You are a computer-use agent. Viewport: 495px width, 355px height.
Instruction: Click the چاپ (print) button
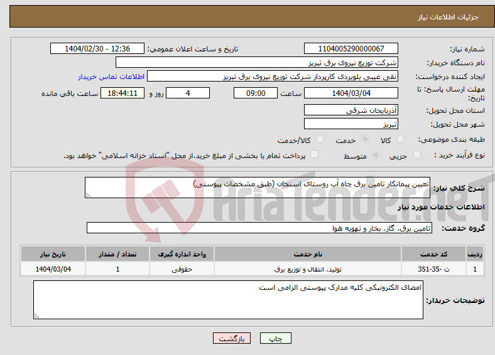tap(275, 338)
